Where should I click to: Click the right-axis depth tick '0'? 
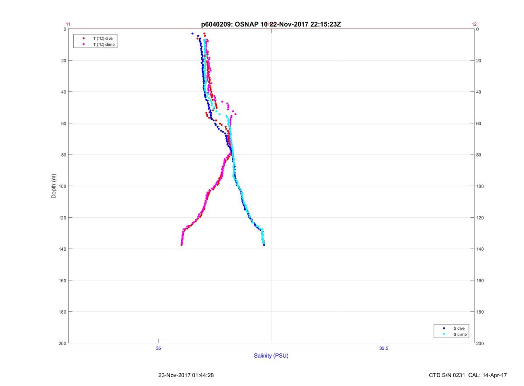click(478, 29)
